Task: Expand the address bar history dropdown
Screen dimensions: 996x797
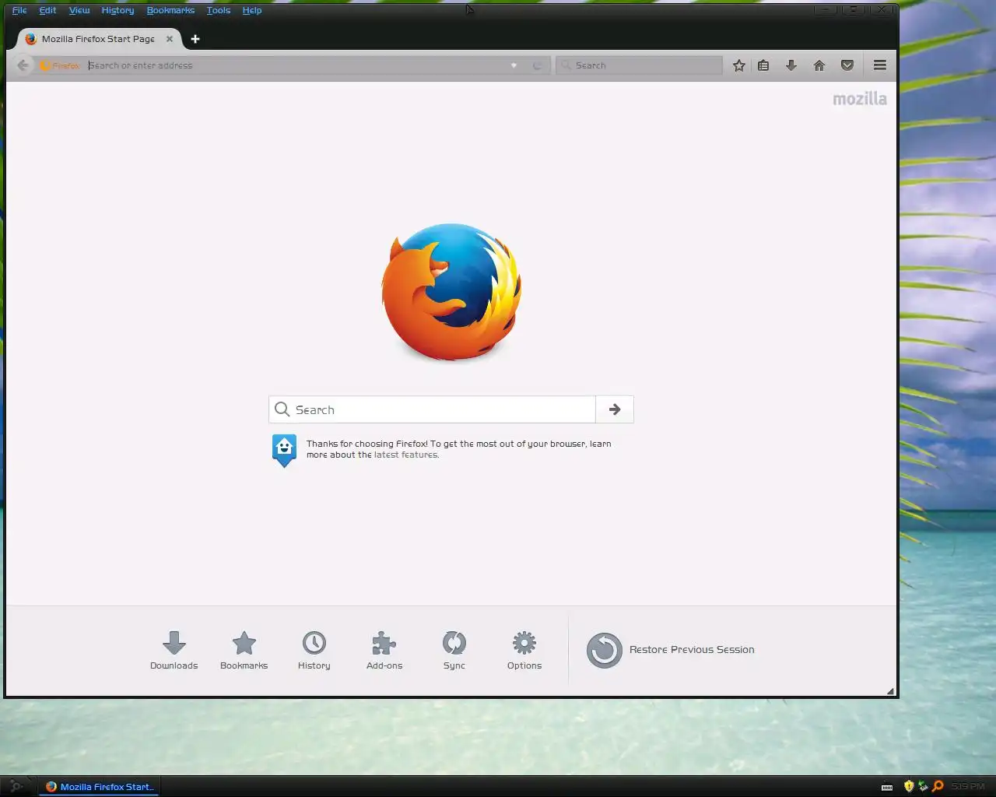Action: pyautogui.click(x=514, y=65)
